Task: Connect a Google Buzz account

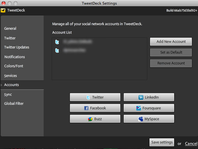Action: coord(95,119)
